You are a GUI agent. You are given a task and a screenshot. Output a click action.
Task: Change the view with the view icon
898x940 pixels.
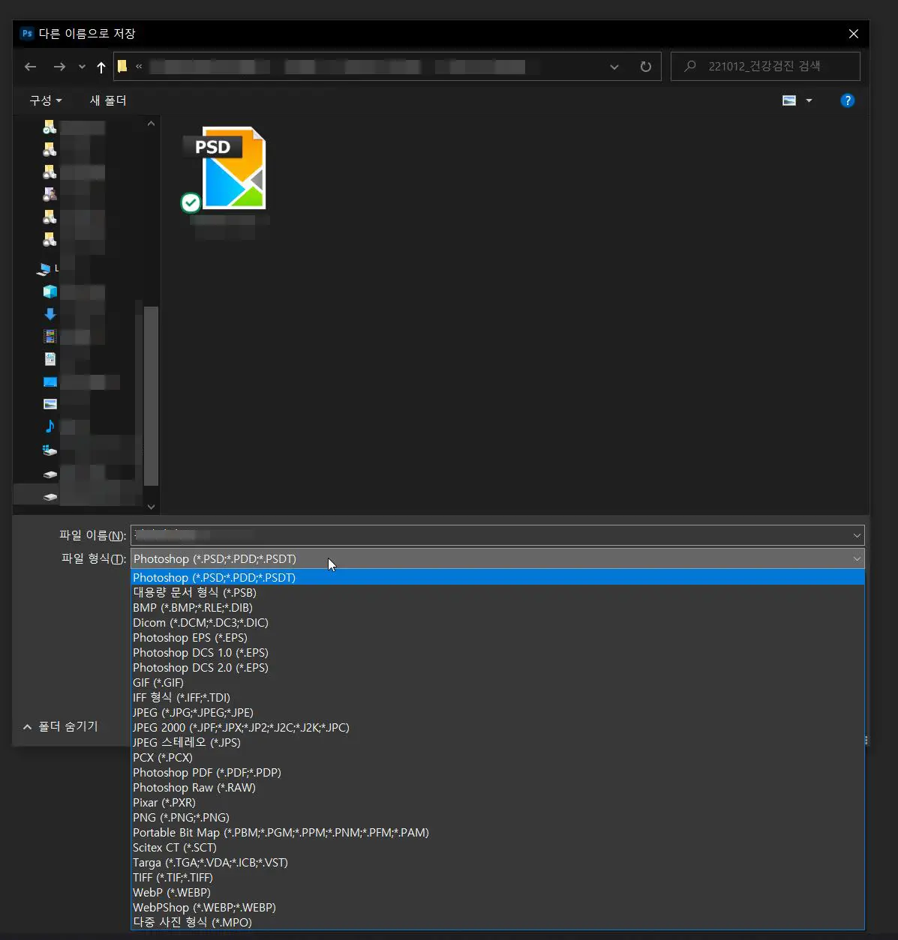789,100
